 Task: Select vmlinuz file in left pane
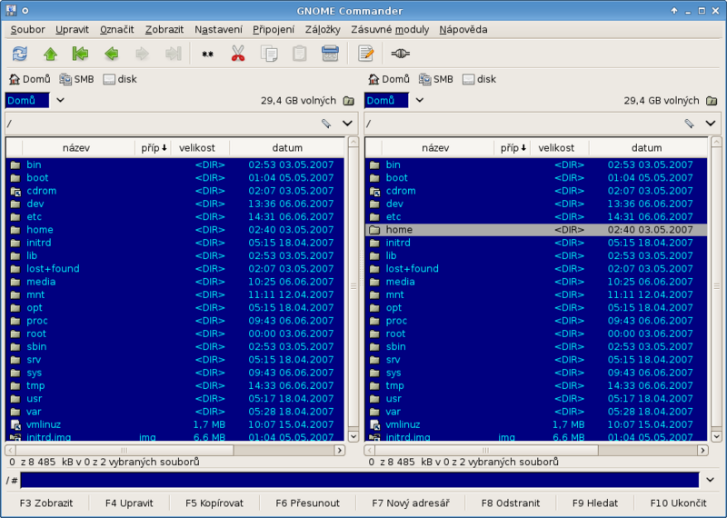[x=175, y=424]
